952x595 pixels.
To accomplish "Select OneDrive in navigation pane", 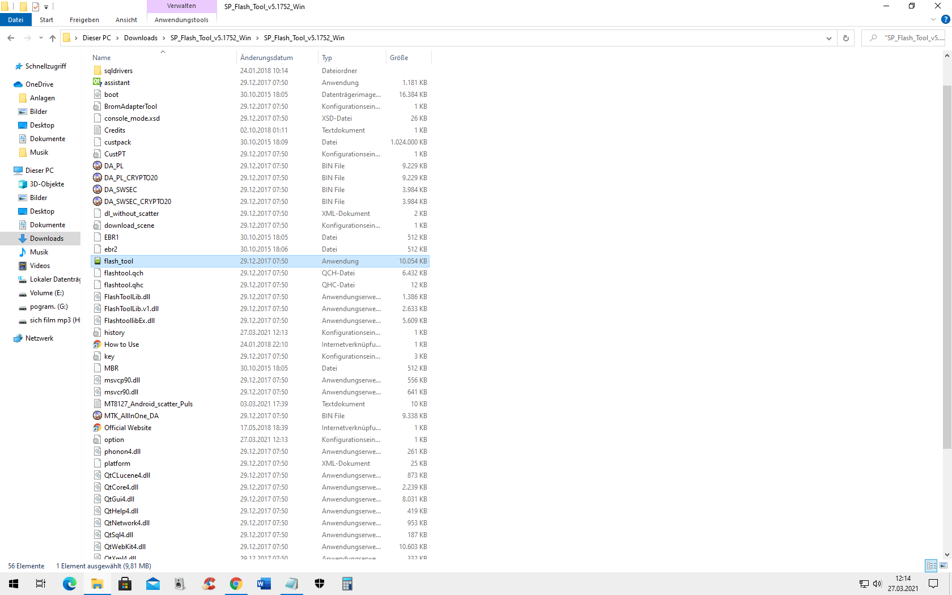I will [x=39, y=84].
